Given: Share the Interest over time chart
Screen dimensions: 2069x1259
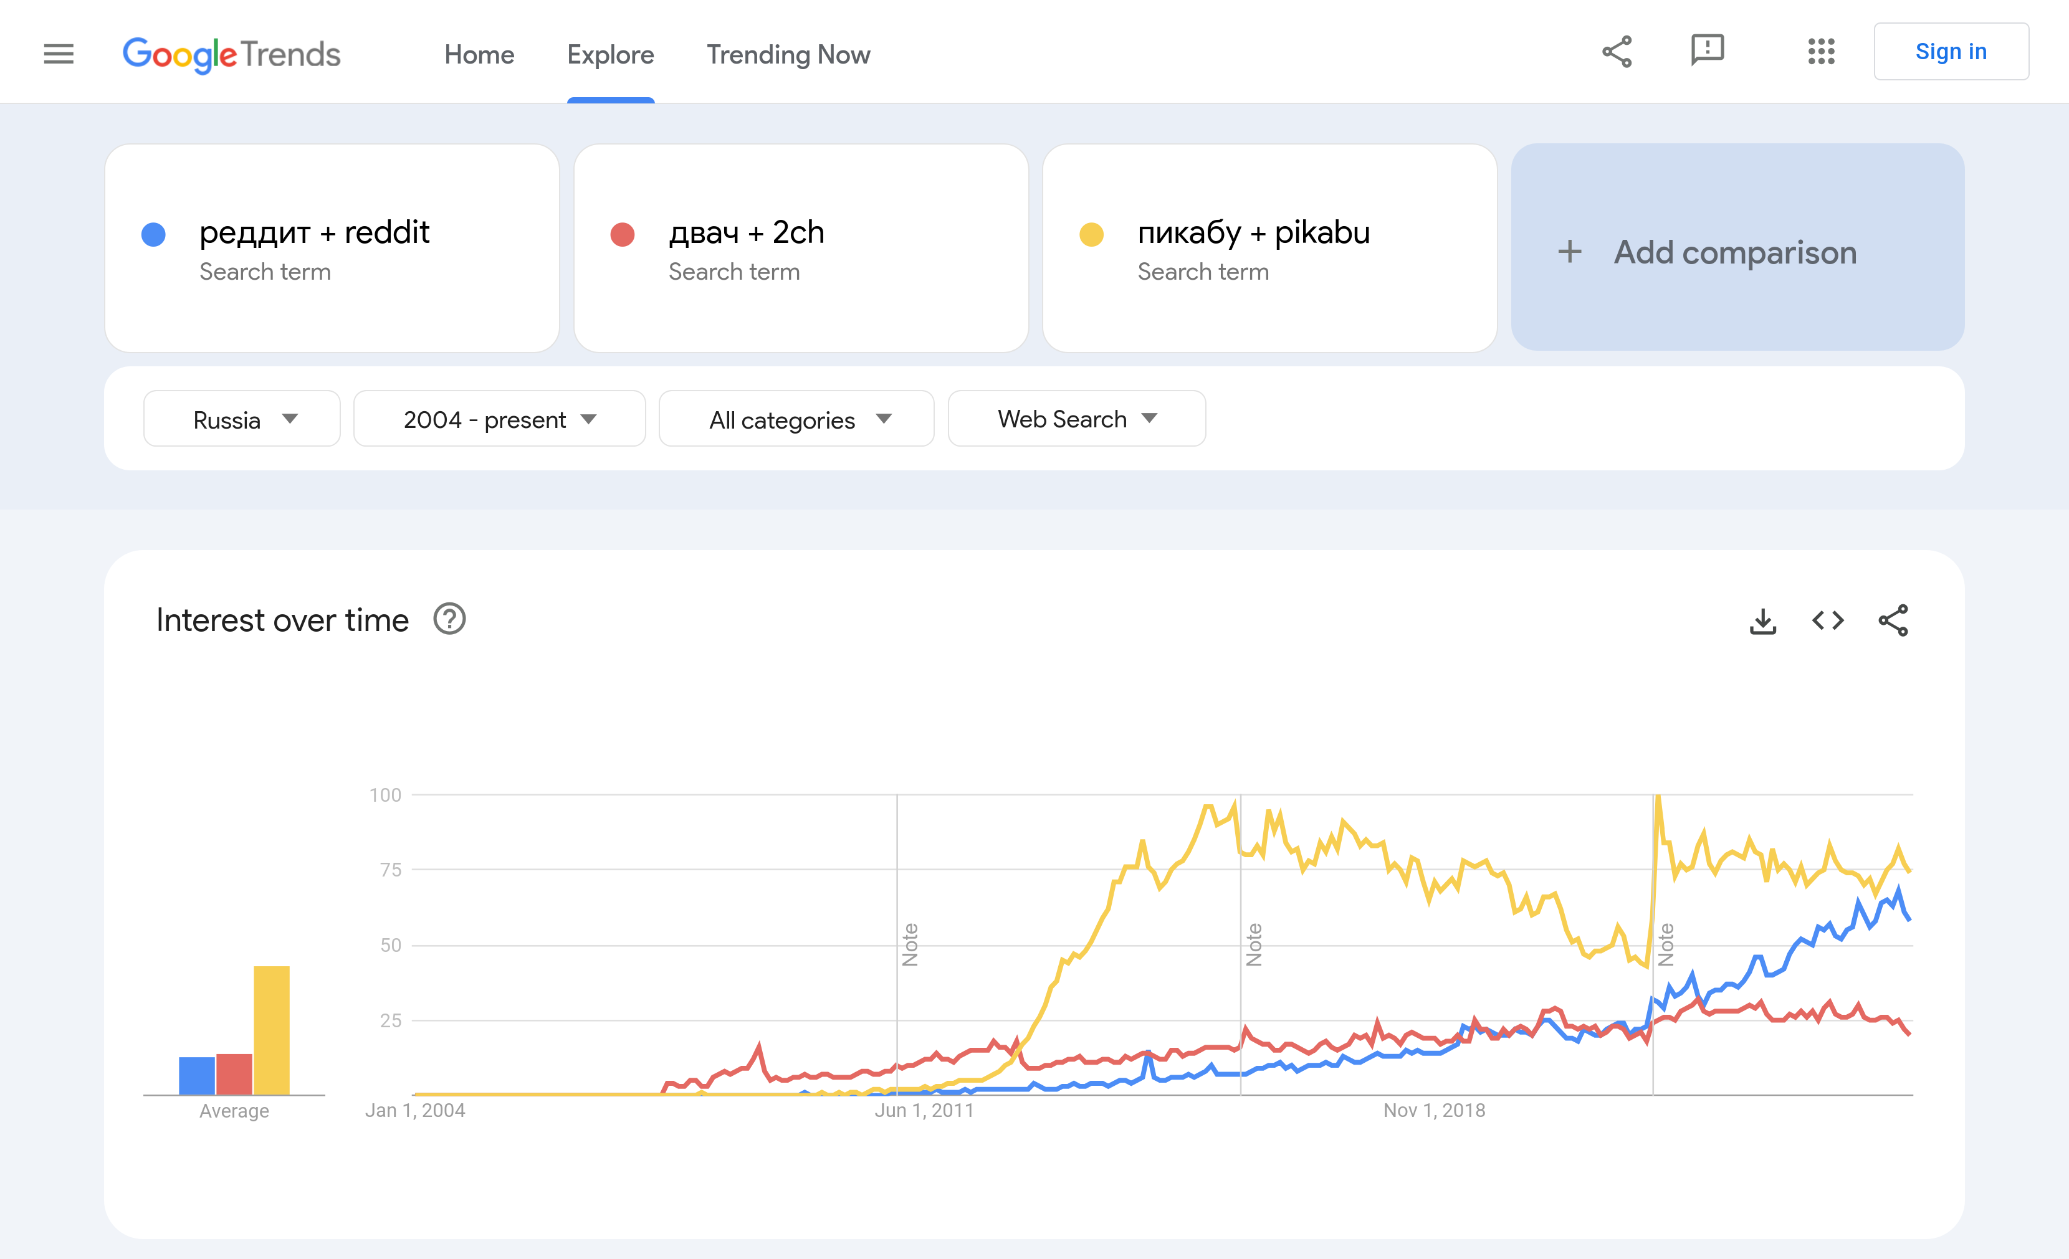Looking at the screenshot, I should [x=1893, y=621].
